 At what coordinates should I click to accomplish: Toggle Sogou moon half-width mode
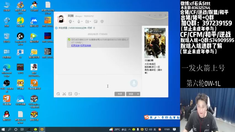coord(155,117)
